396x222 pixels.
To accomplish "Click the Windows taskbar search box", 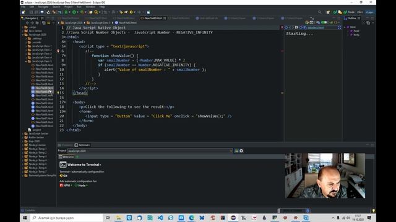I will point(67,218).
